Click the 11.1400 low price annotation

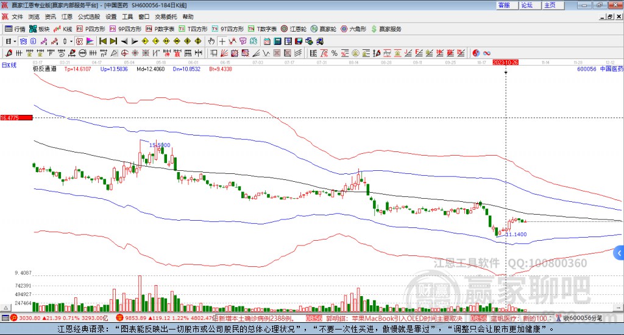(x=516, y=234)
